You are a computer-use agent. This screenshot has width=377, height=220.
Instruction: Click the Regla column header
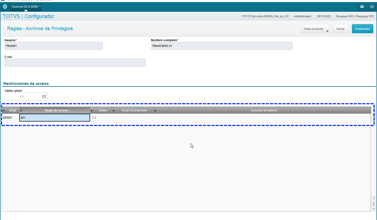[11, 110]
